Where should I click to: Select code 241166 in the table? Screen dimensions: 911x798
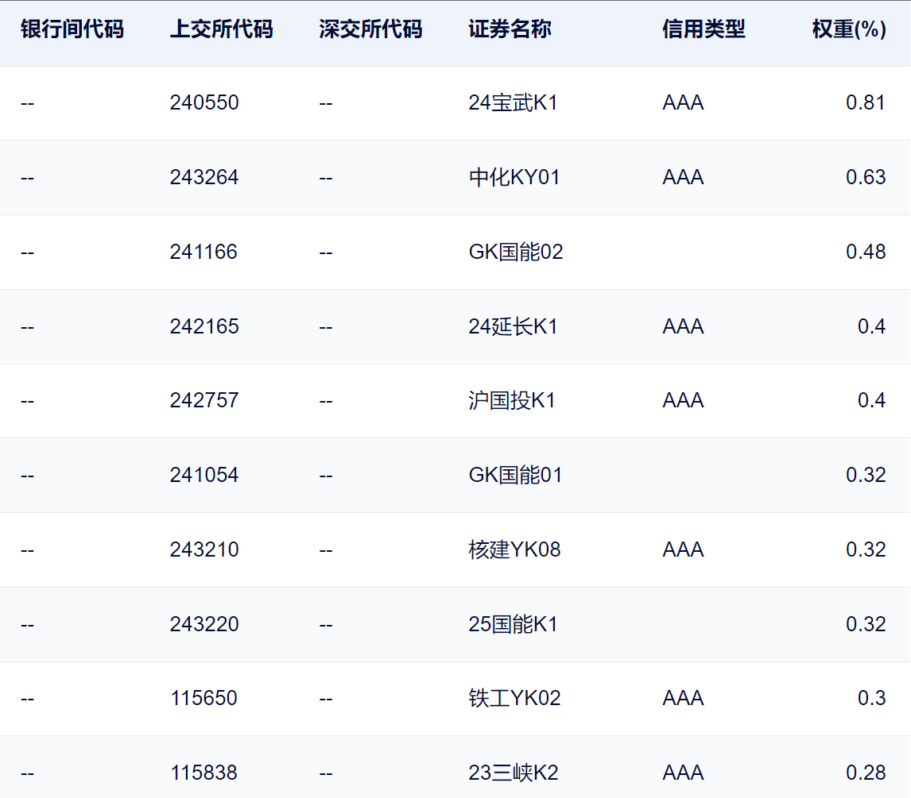pos(204,252)
